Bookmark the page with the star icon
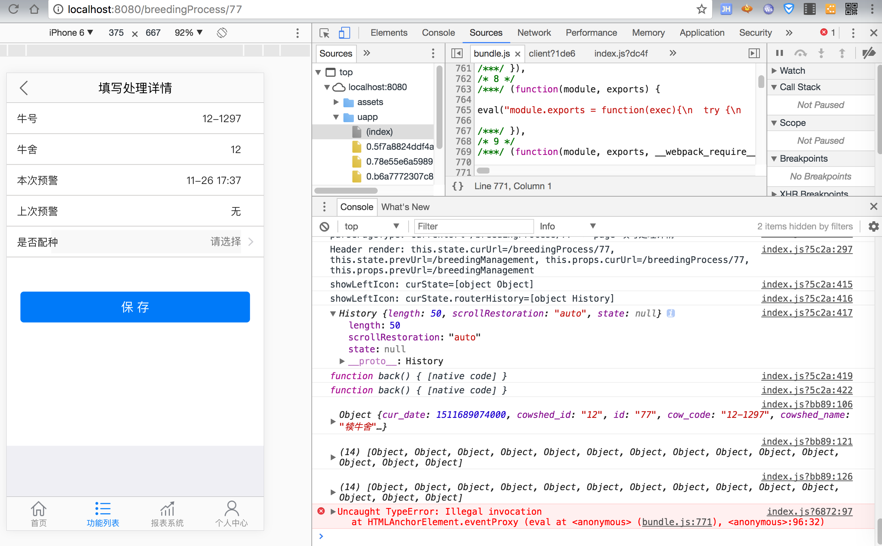Viewport: 882px width, 546px height. [702, 9]
